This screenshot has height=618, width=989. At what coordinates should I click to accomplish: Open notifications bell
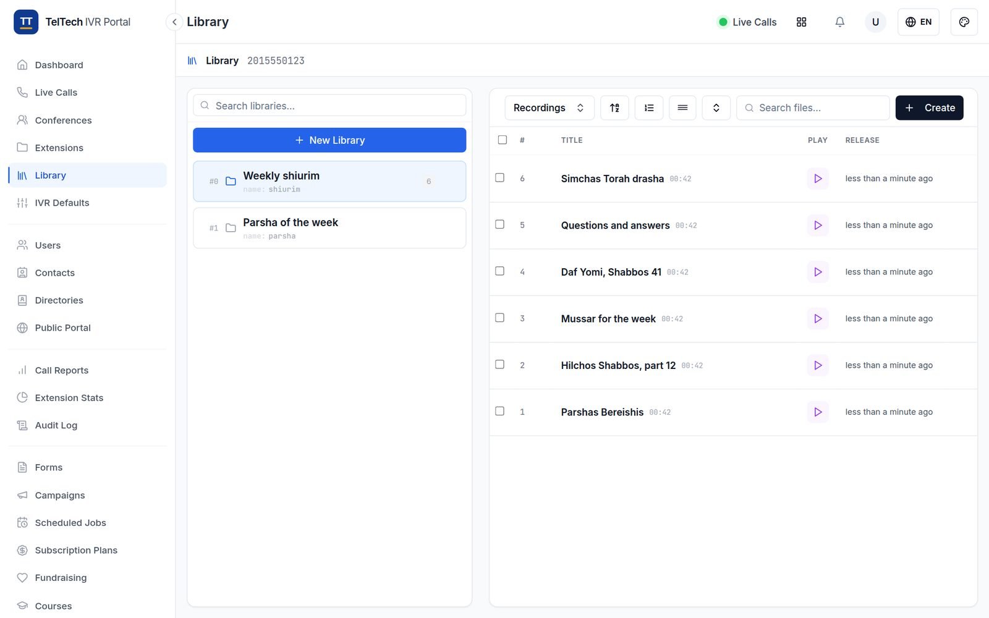click(839, 22)
